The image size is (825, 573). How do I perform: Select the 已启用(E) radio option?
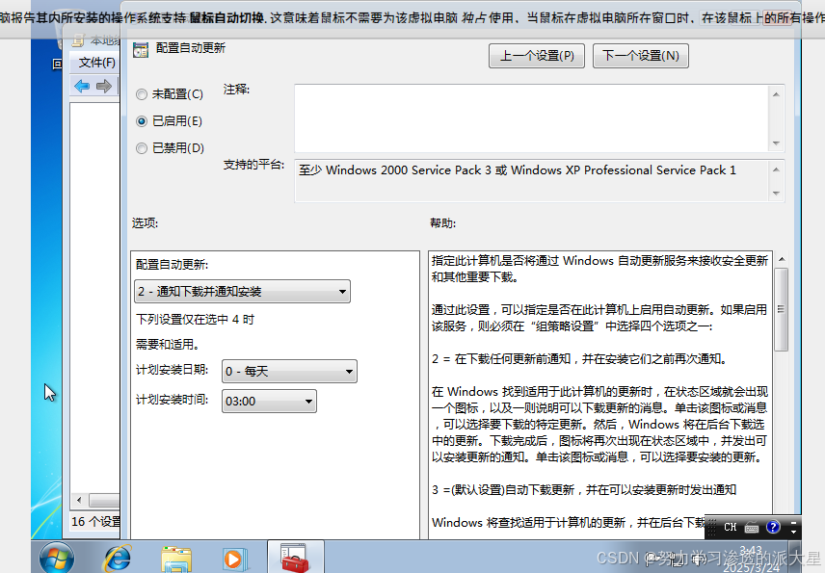[x=142, y=121]
